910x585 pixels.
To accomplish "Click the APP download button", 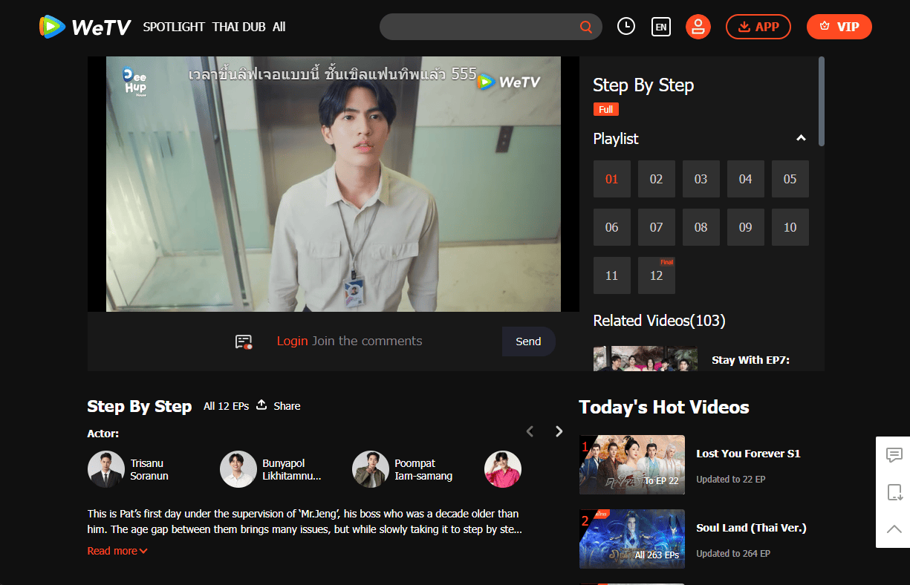I will pyautogui.click(x=758, y=27).
